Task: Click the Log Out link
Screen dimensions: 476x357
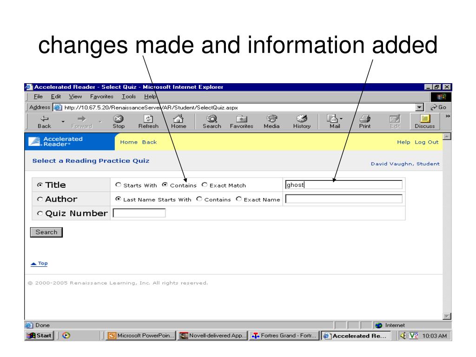Action: click(x=427, y=142)
